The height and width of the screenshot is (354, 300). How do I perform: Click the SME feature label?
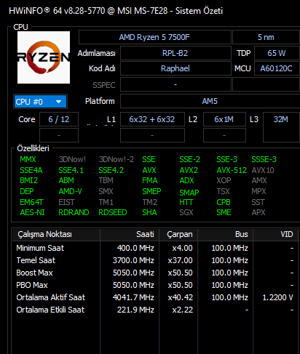click(x=224, y=212)
